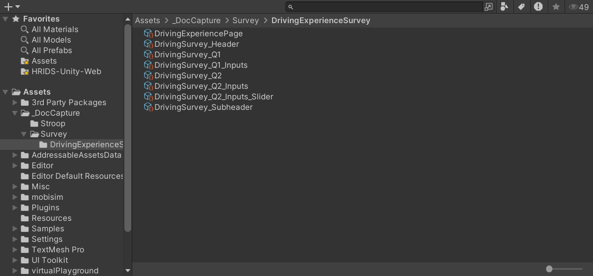Viewport: 593px width, 276px height.
Task: Expand the Editor folder
Action: [15, 166]
